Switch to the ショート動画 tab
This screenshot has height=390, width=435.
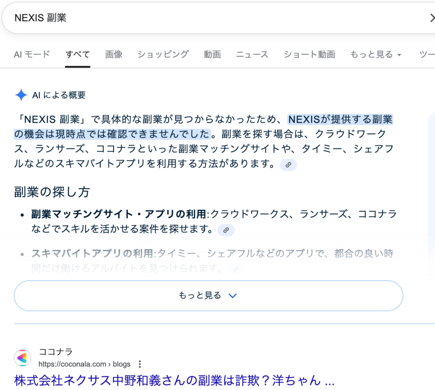(309, 54)
